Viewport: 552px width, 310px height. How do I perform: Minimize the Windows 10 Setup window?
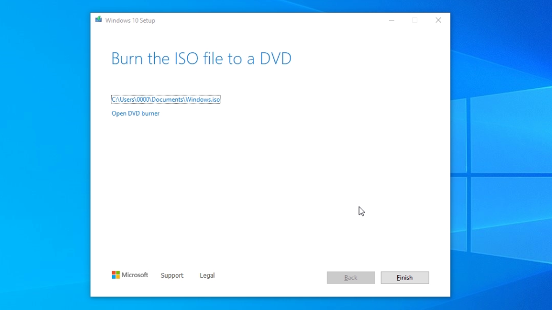(x=391, y=20)
